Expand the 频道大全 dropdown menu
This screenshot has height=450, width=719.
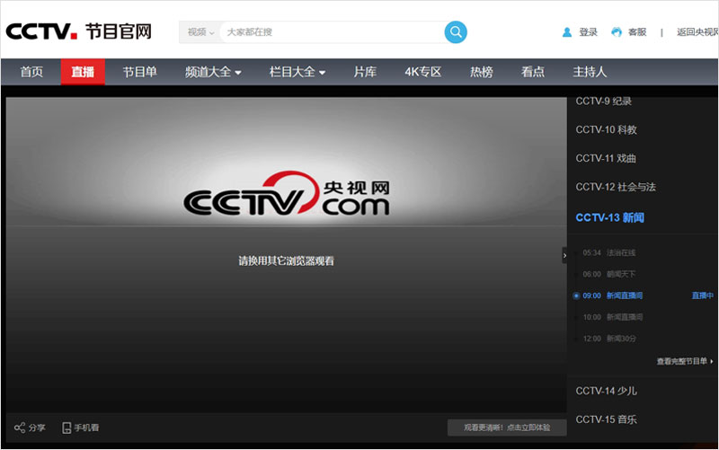213,72
